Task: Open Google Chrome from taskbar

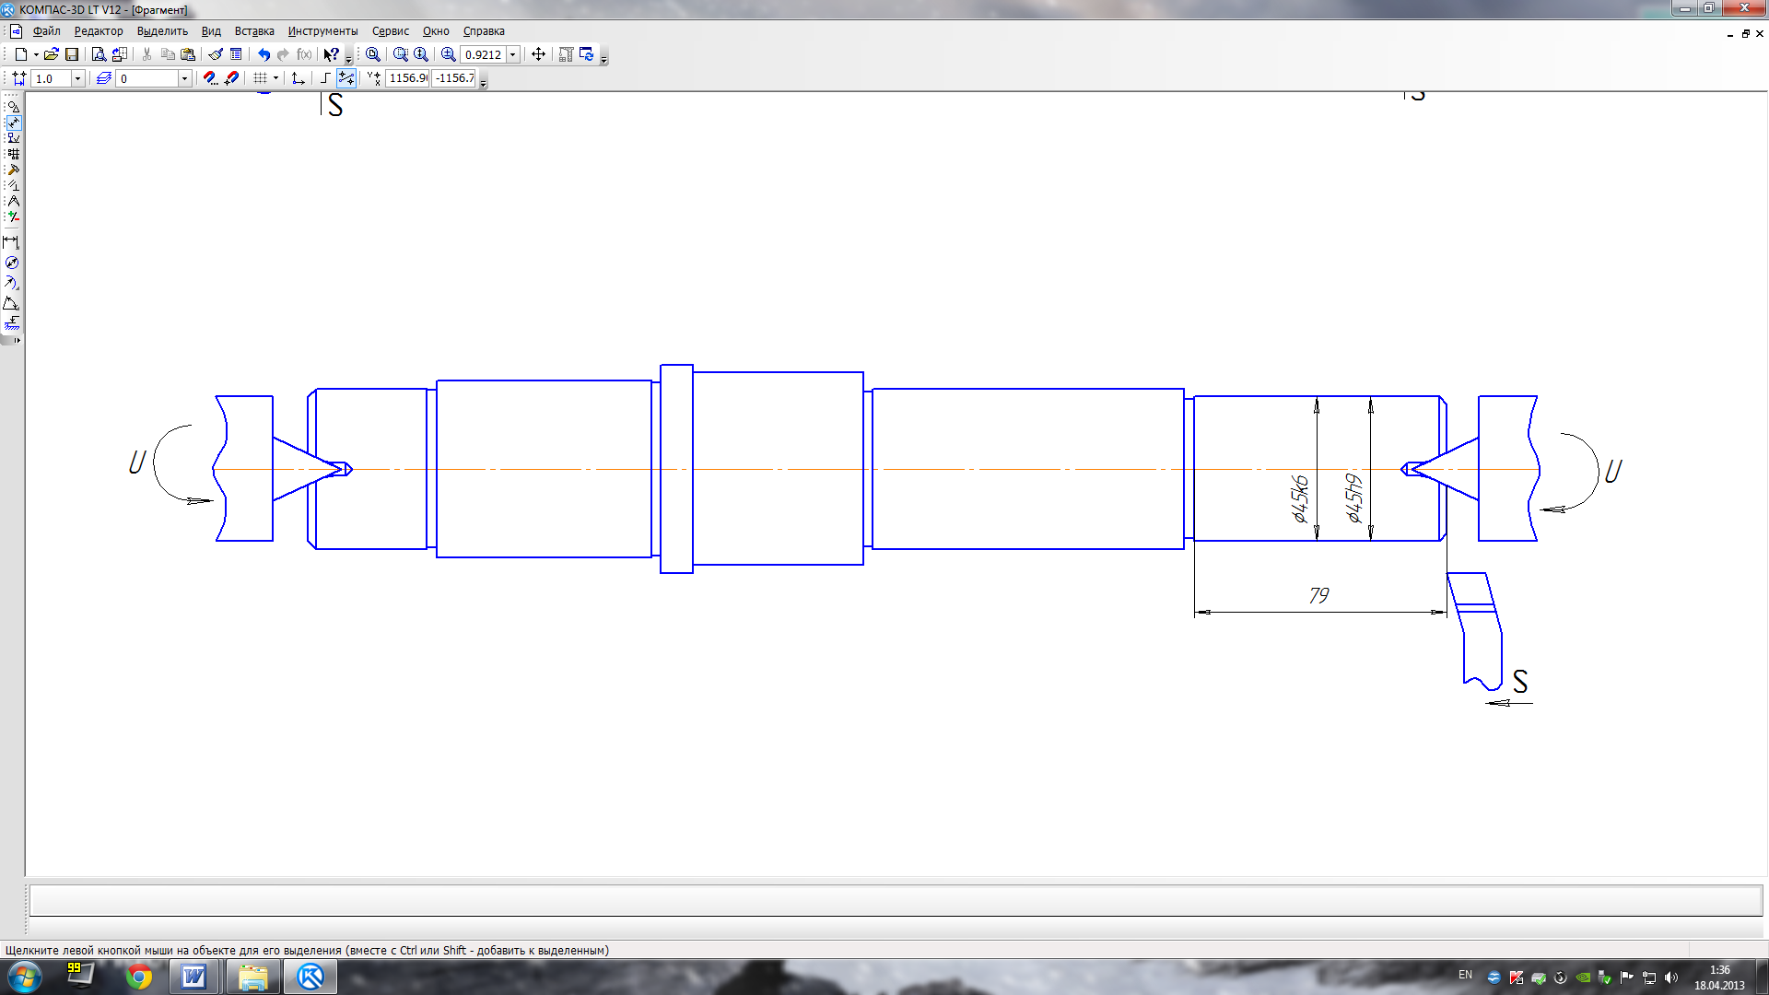Action: point(139,977)
